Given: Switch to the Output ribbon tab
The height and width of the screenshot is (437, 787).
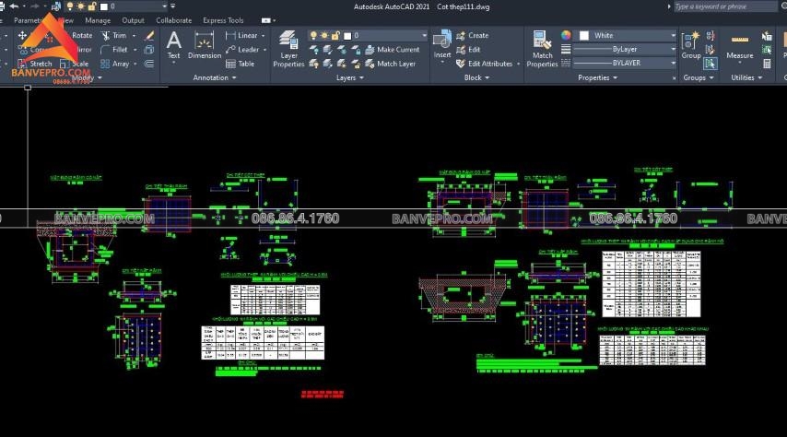Looking at the screenshot, I should (133, 20).
